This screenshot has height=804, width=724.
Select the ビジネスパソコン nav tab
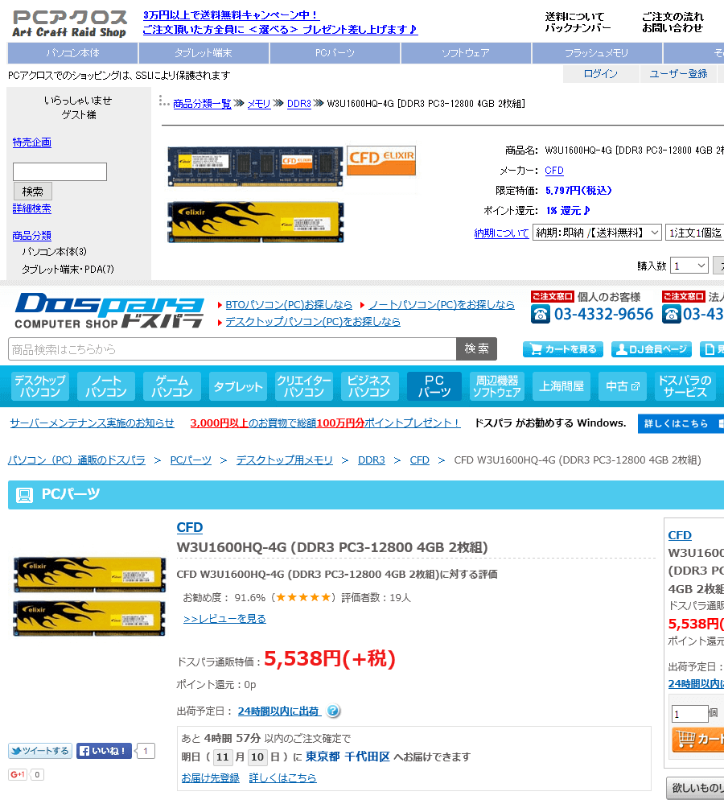(369, 386)
